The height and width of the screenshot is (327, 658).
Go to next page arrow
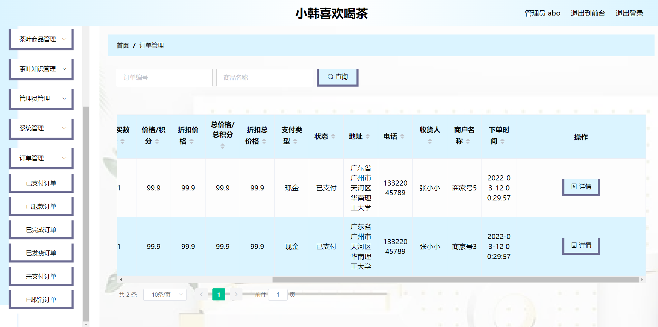[x=236, y=295]
